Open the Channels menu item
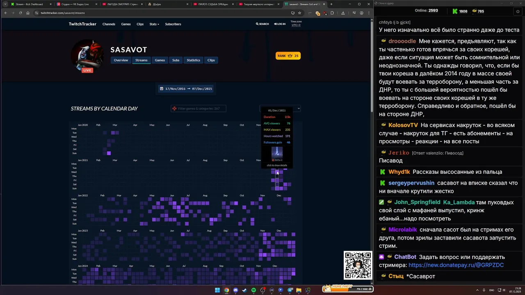Image resolution: width=525 pixels, height=295 pixels. tap(109, 24)
